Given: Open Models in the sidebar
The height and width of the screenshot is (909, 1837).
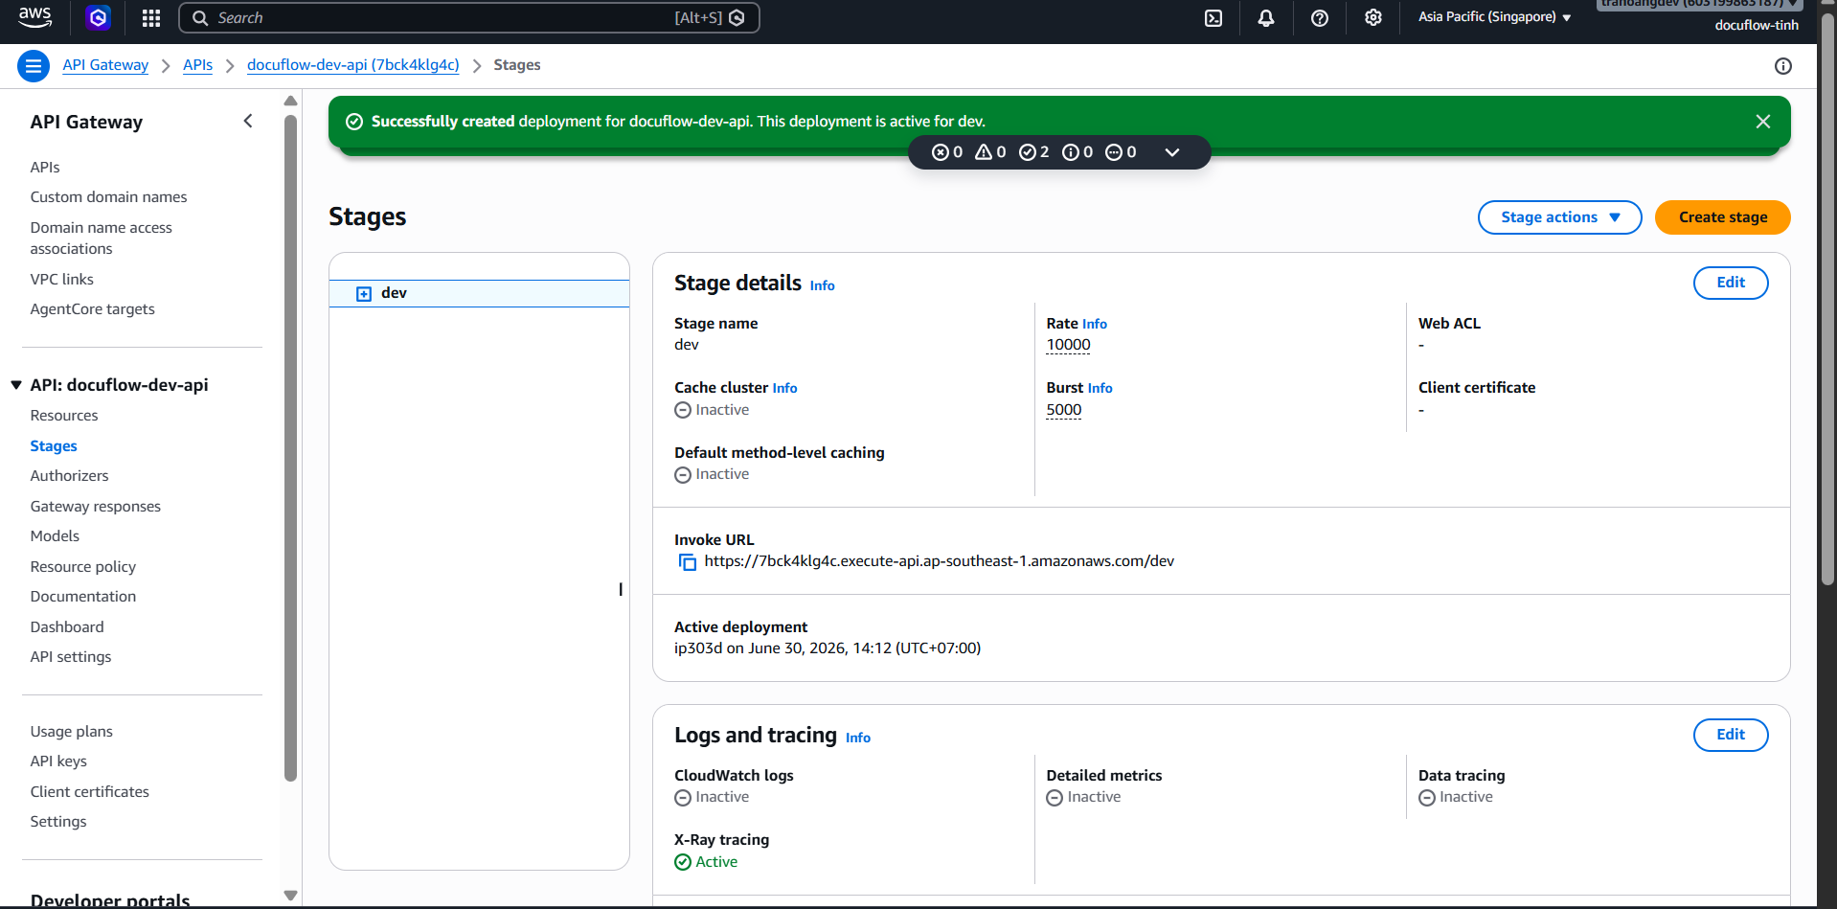Looking at the screenshot, I should pyautogui.click(x=55, y=536).
